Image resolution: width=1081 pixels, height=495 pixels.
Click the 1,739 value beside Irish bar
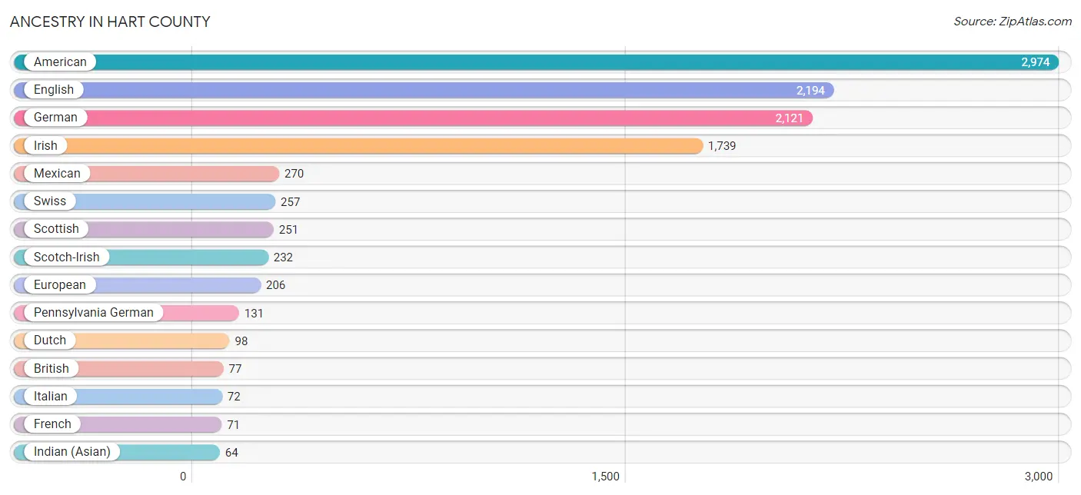pos(722,146)
